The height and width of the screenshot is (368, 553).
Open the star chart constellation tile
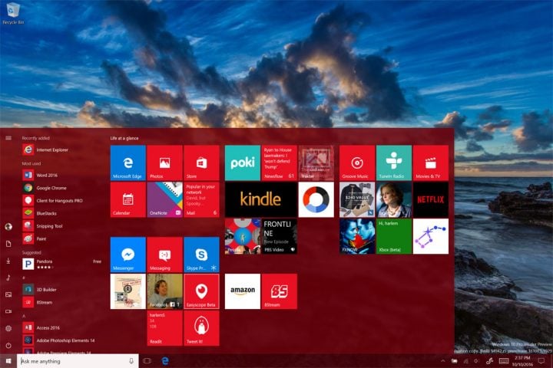(431, 236)
